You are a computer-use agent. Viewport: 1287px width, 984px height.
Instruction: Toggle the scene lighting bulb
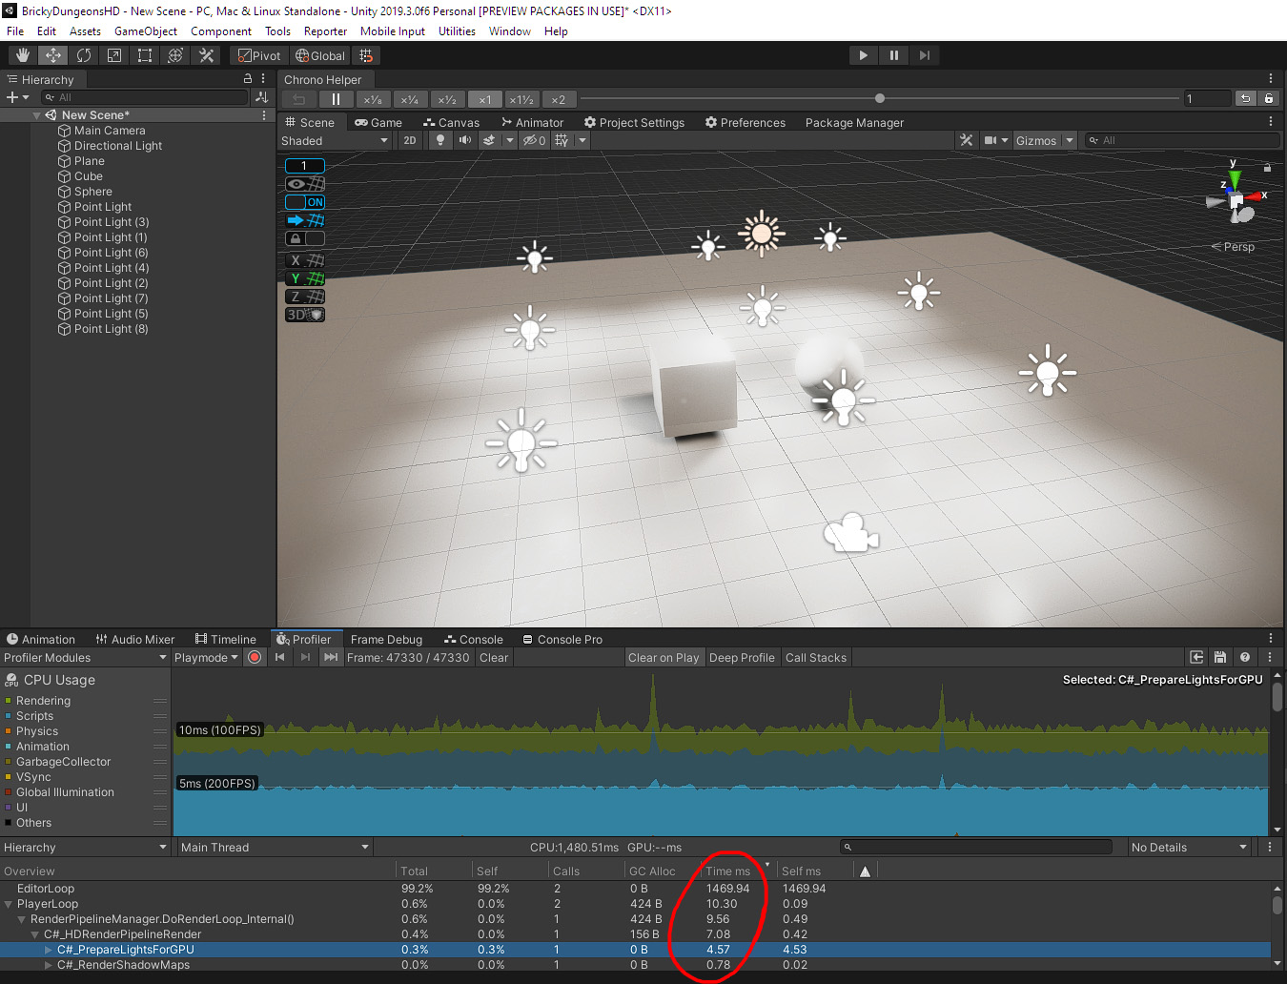(439, 140)
